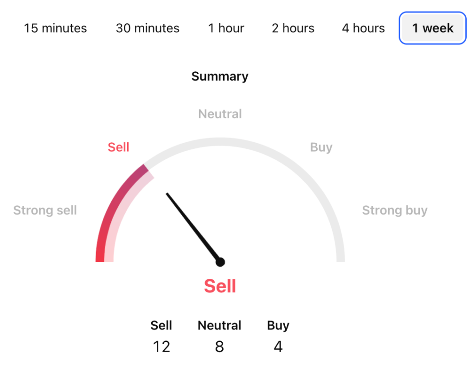
Task: Click the Buy gauge label
Action: [321, 147]
